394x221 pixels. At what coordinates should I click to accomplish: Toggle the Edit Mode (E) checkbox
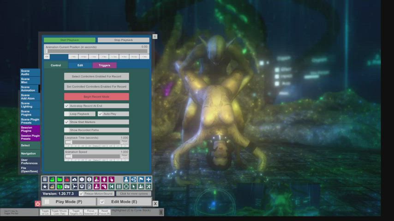[x=102, y=202]
